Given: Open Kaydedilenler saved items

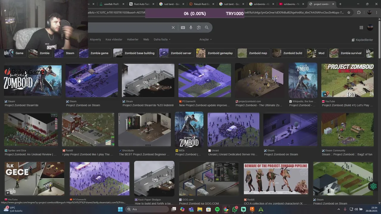Looking at the screenshot, I should (x=362, y=40).
